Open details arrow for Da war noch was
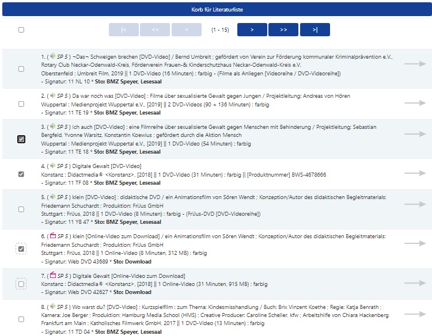 pos(415,103)
